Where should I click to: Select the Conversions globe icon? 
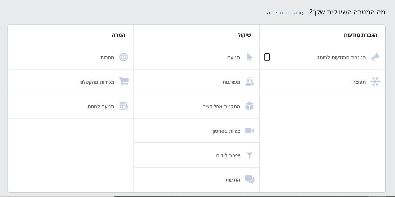(x=124, y=57)
